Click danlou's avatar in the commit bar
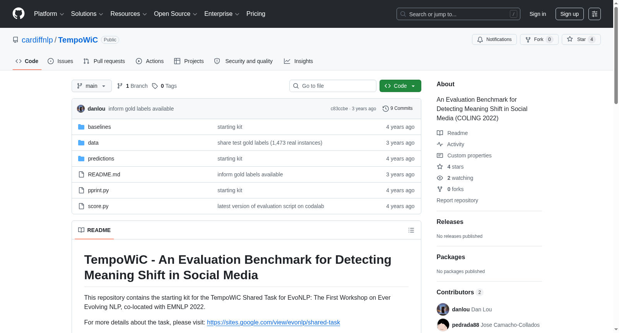The width and height of the screenshot is (619, 333). [81, 109]
